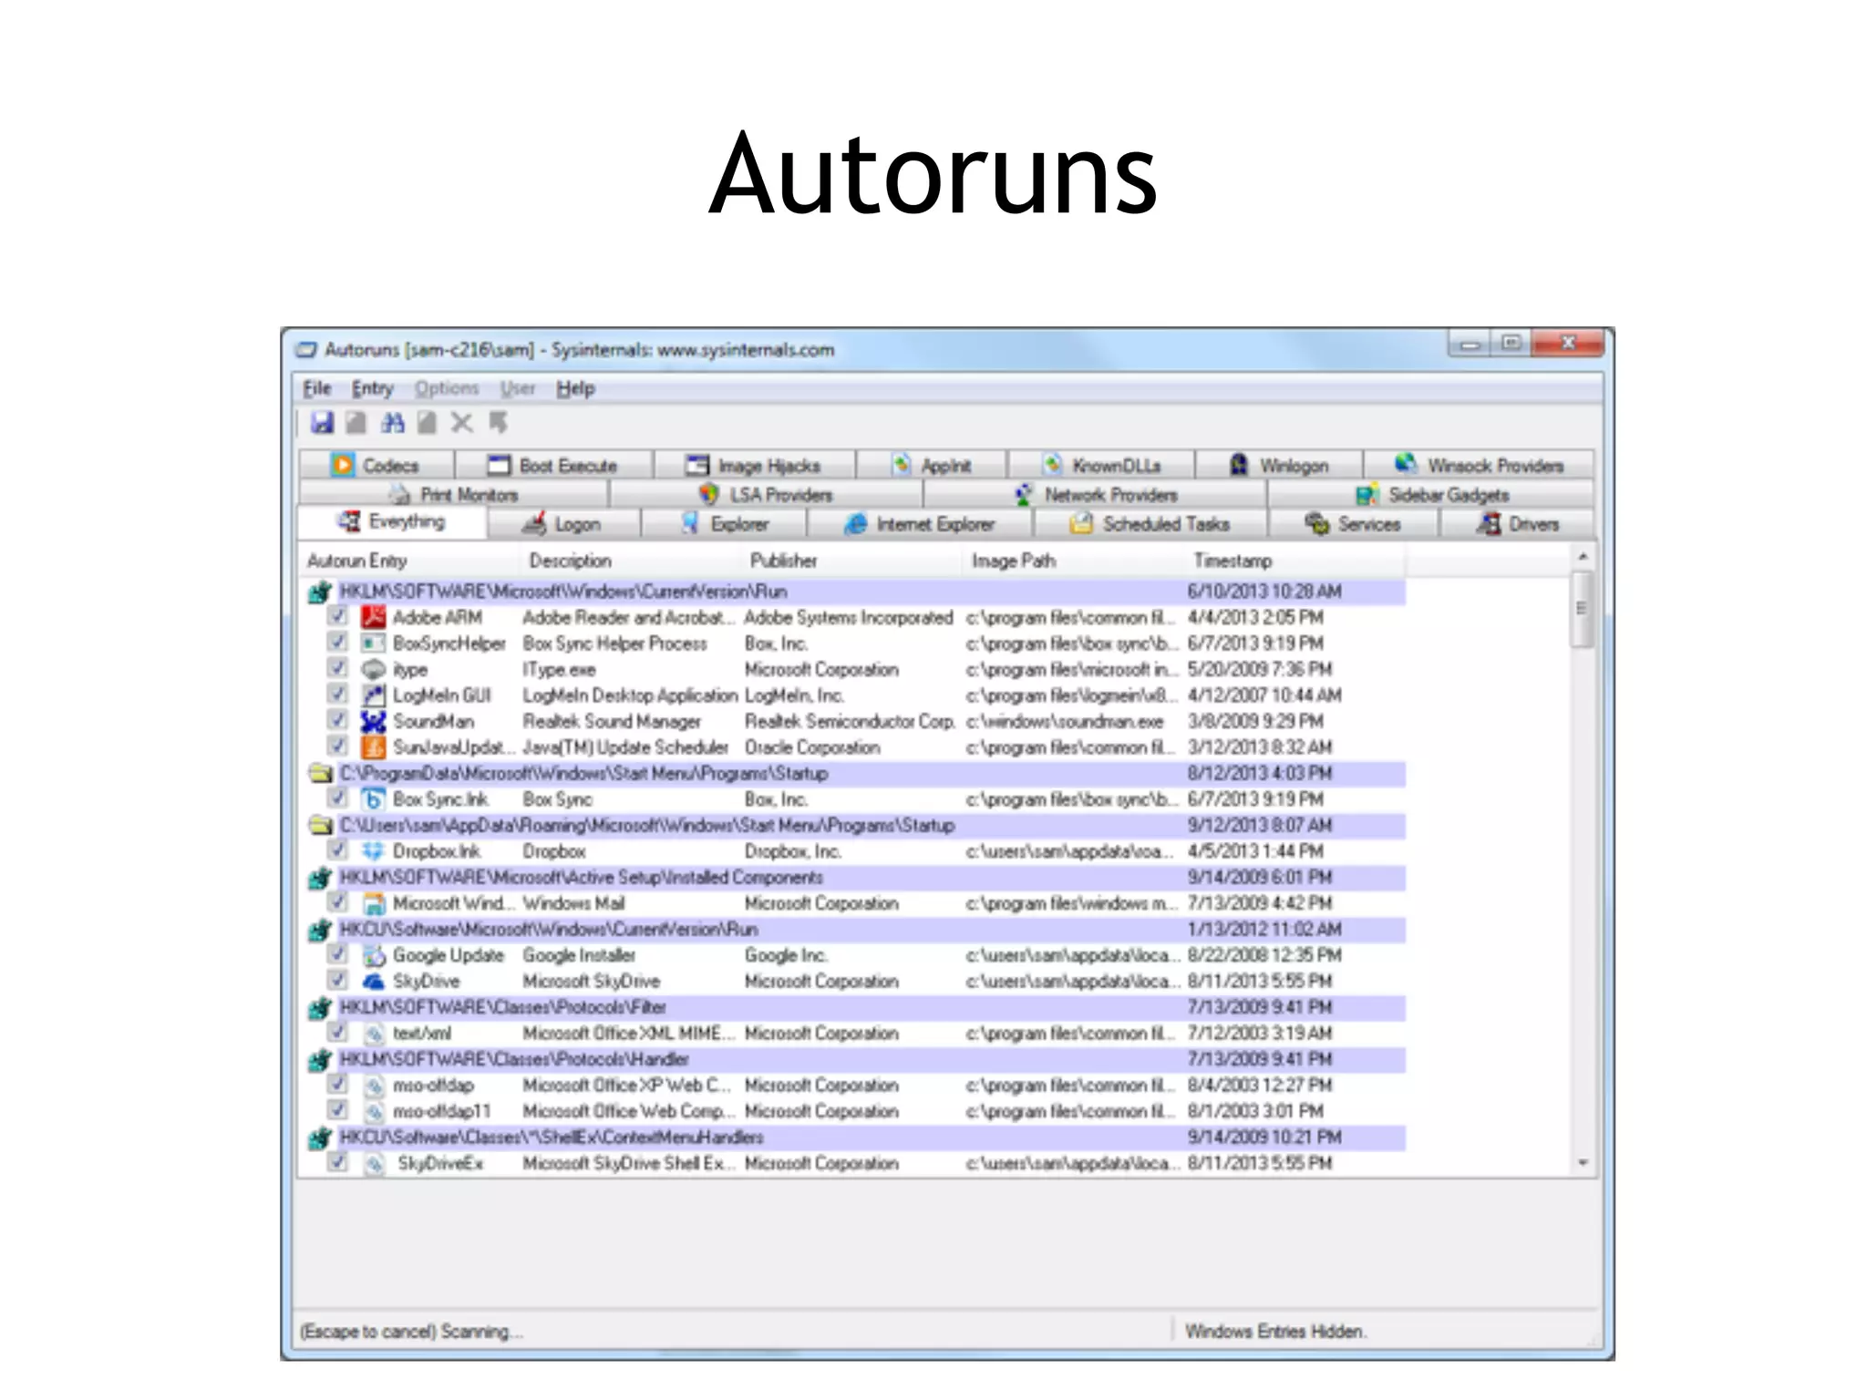Open the KnownDLLs tab
This screenshot has height=1400, width=1867.
pos(1101,465)
